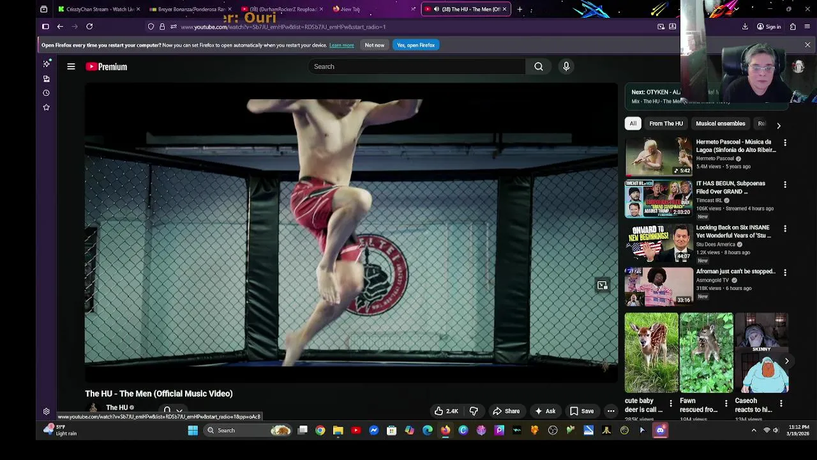Screen dimensions: 817x460
Task: Open Hermeto Pascoal video thumbnail
Action: pyautogui.click(x=659, y=157)
